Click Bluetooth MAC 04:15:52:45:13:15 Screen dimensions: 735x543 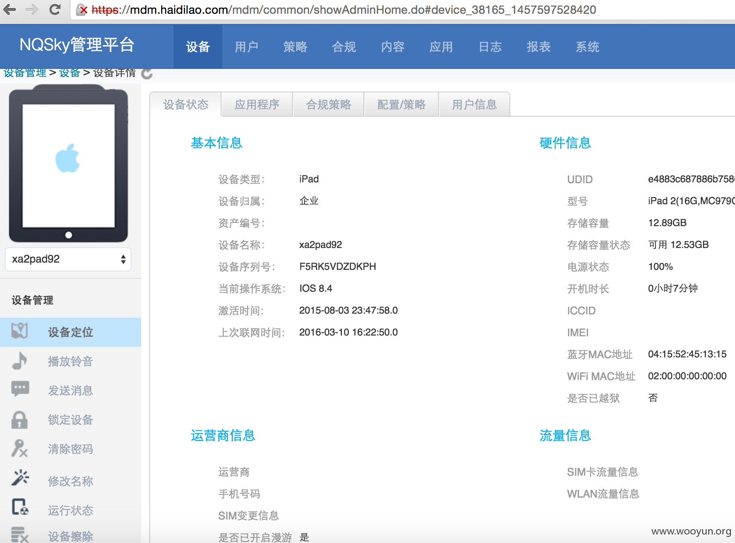coord(687,354)
